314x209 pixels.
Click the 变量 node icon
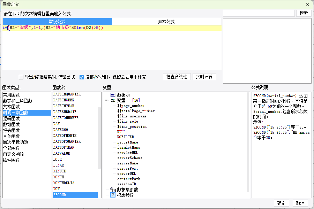coord(113,100)
